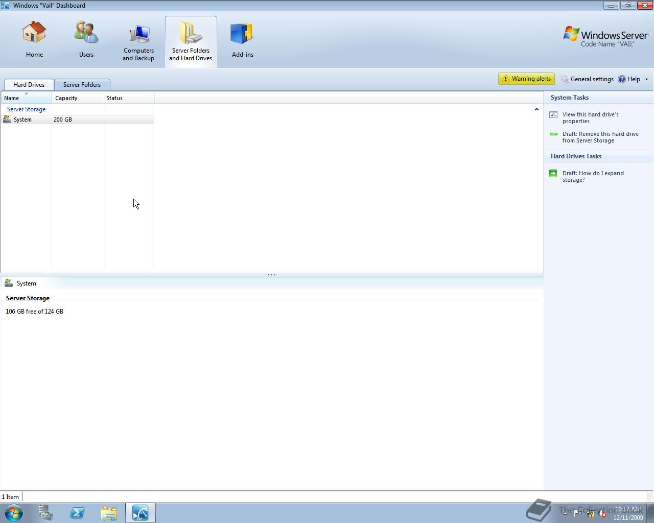
Task: Expand the Help dropdown arrow
Action: [646, 79]
